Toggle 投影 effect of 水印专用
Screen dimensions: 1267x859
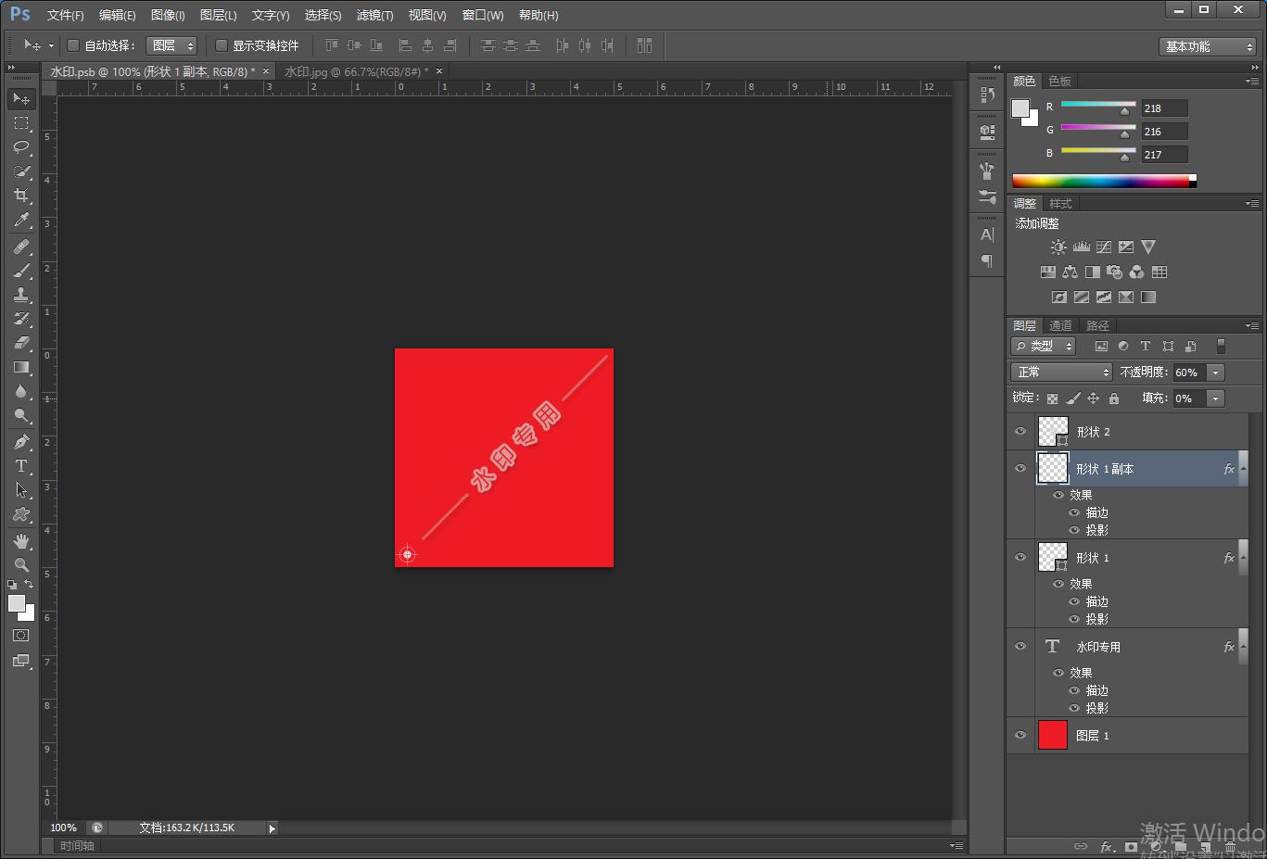tap(1074, 708)
